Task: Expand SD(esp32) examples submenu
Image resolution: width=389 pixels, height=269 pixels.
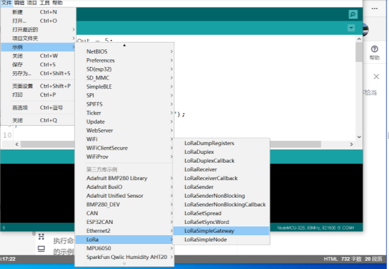Action: (x=125, y=69)
